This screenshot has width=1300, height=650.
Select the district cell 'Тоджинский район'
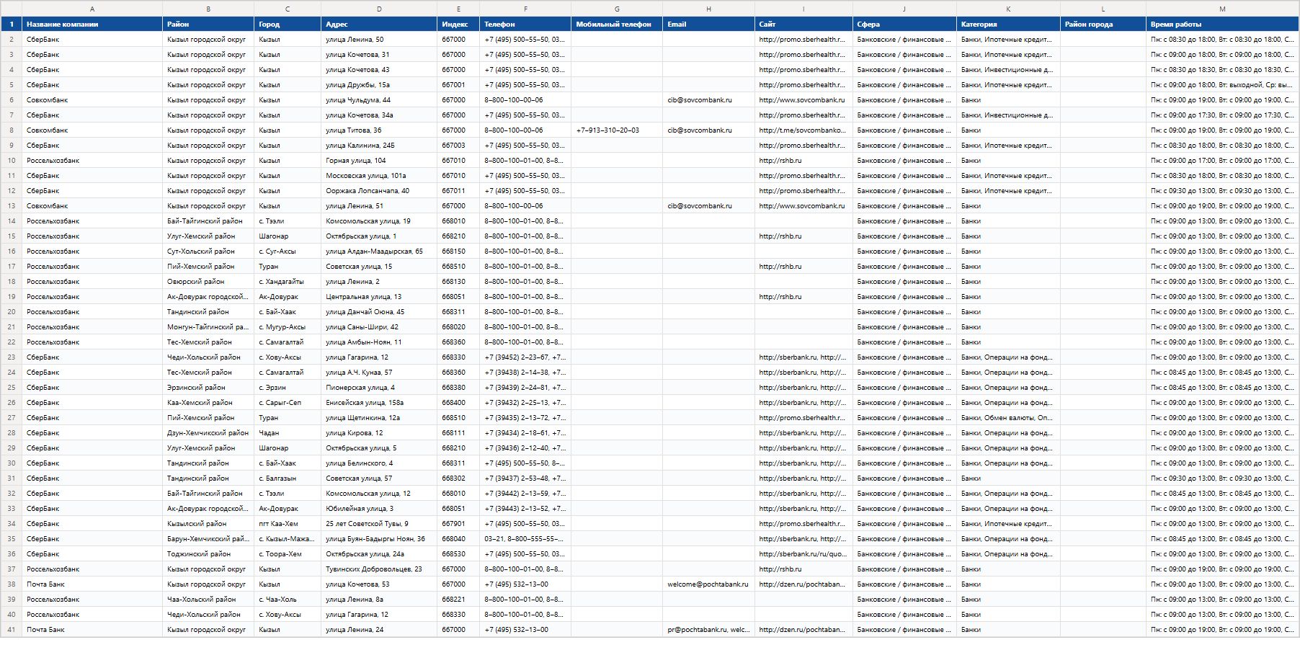coord(208,554)
